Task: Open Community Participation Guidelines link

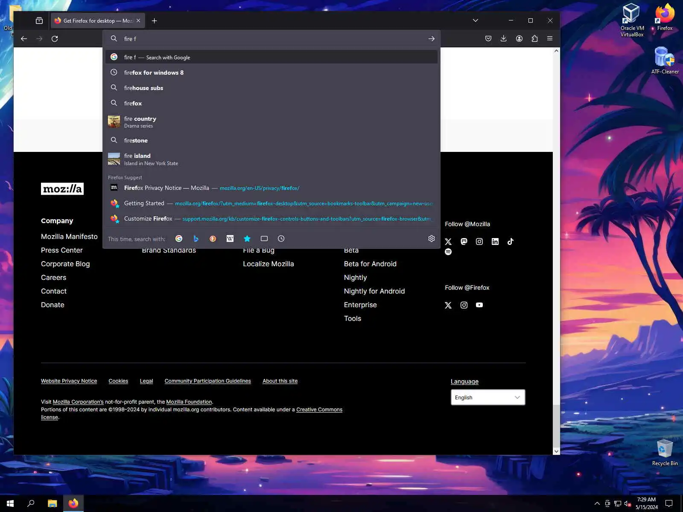Action: click(x=208, y=381)
